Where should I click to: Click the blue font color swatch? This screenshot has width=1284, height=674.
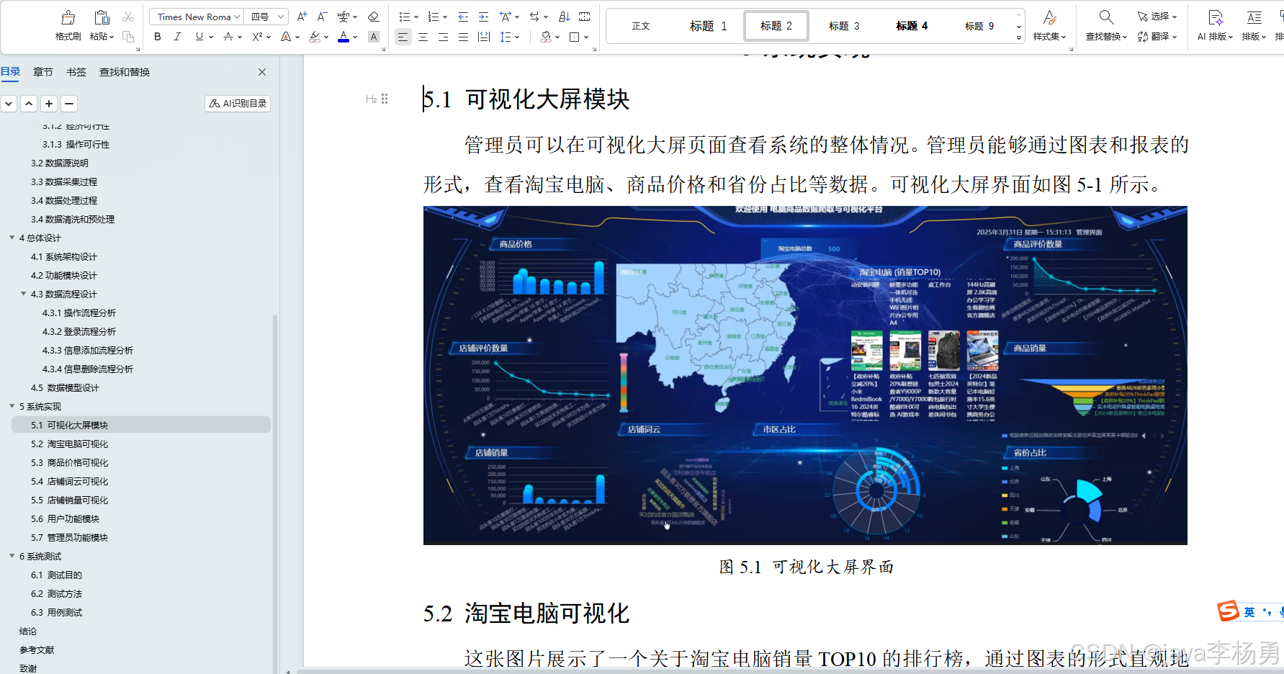[x=344, y=37]
